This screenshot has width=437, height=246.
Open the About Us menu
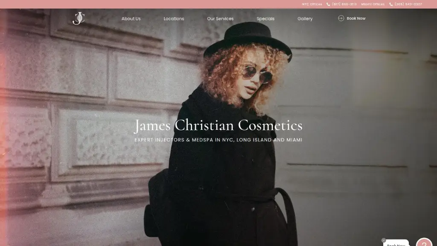[x=131, y=19]
